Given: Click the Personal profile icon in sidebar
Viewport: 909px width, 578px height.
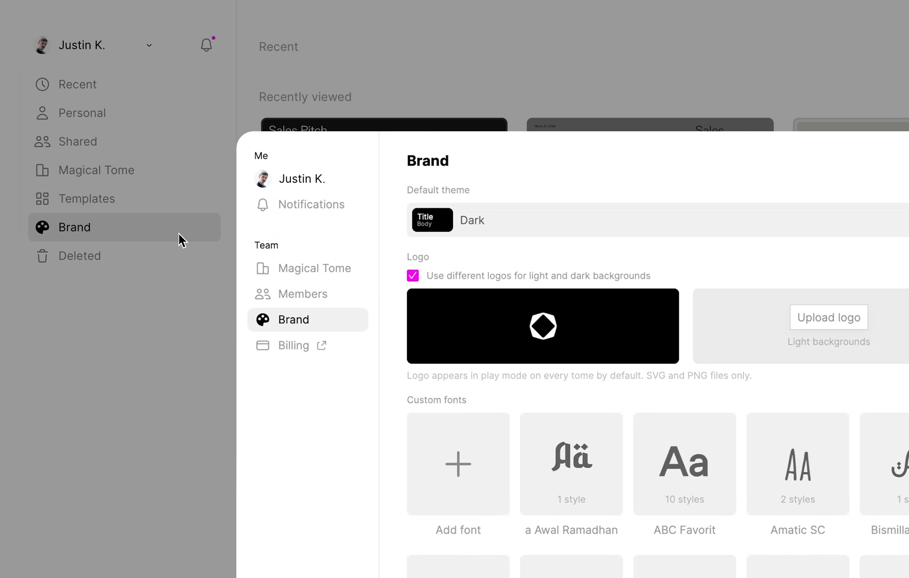Looking at the screenshot, I should click(x=41, y=113).
